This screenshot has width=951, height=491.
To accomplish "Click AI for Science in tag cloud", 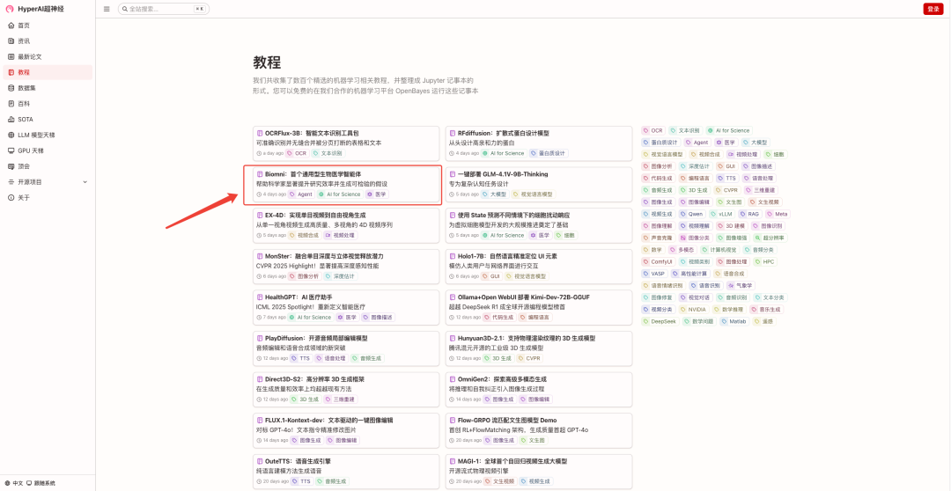I will click(729, 130).
